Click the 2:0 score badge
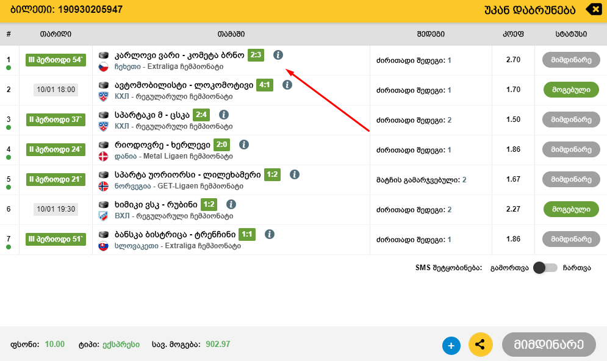 pyautogui.click(x=222, y=145)
